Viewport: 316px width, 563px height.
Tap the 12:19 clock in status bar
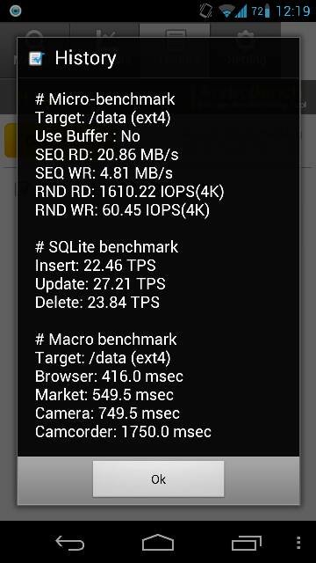(x=292, y=11)
